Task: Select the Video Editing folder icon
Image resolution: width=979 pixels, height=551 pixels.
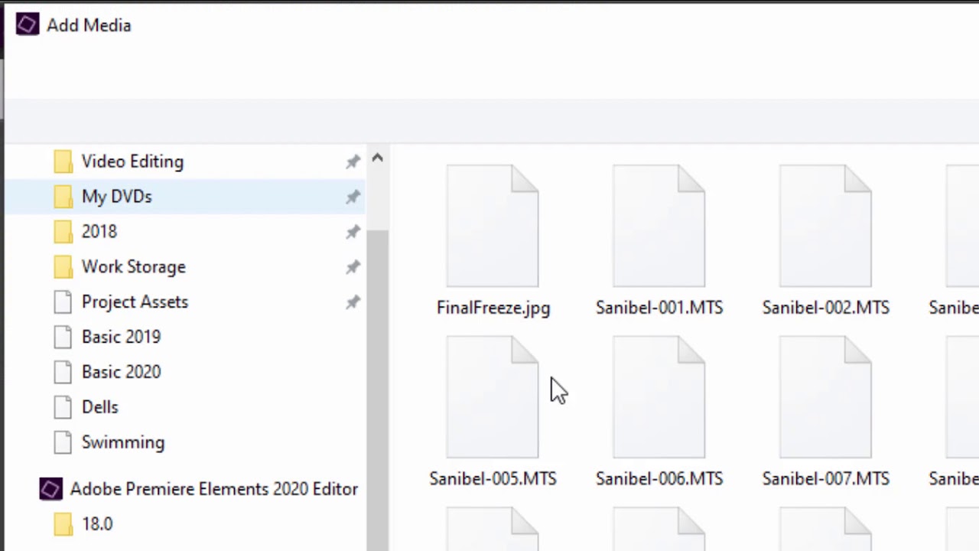Action: (63, 161)
